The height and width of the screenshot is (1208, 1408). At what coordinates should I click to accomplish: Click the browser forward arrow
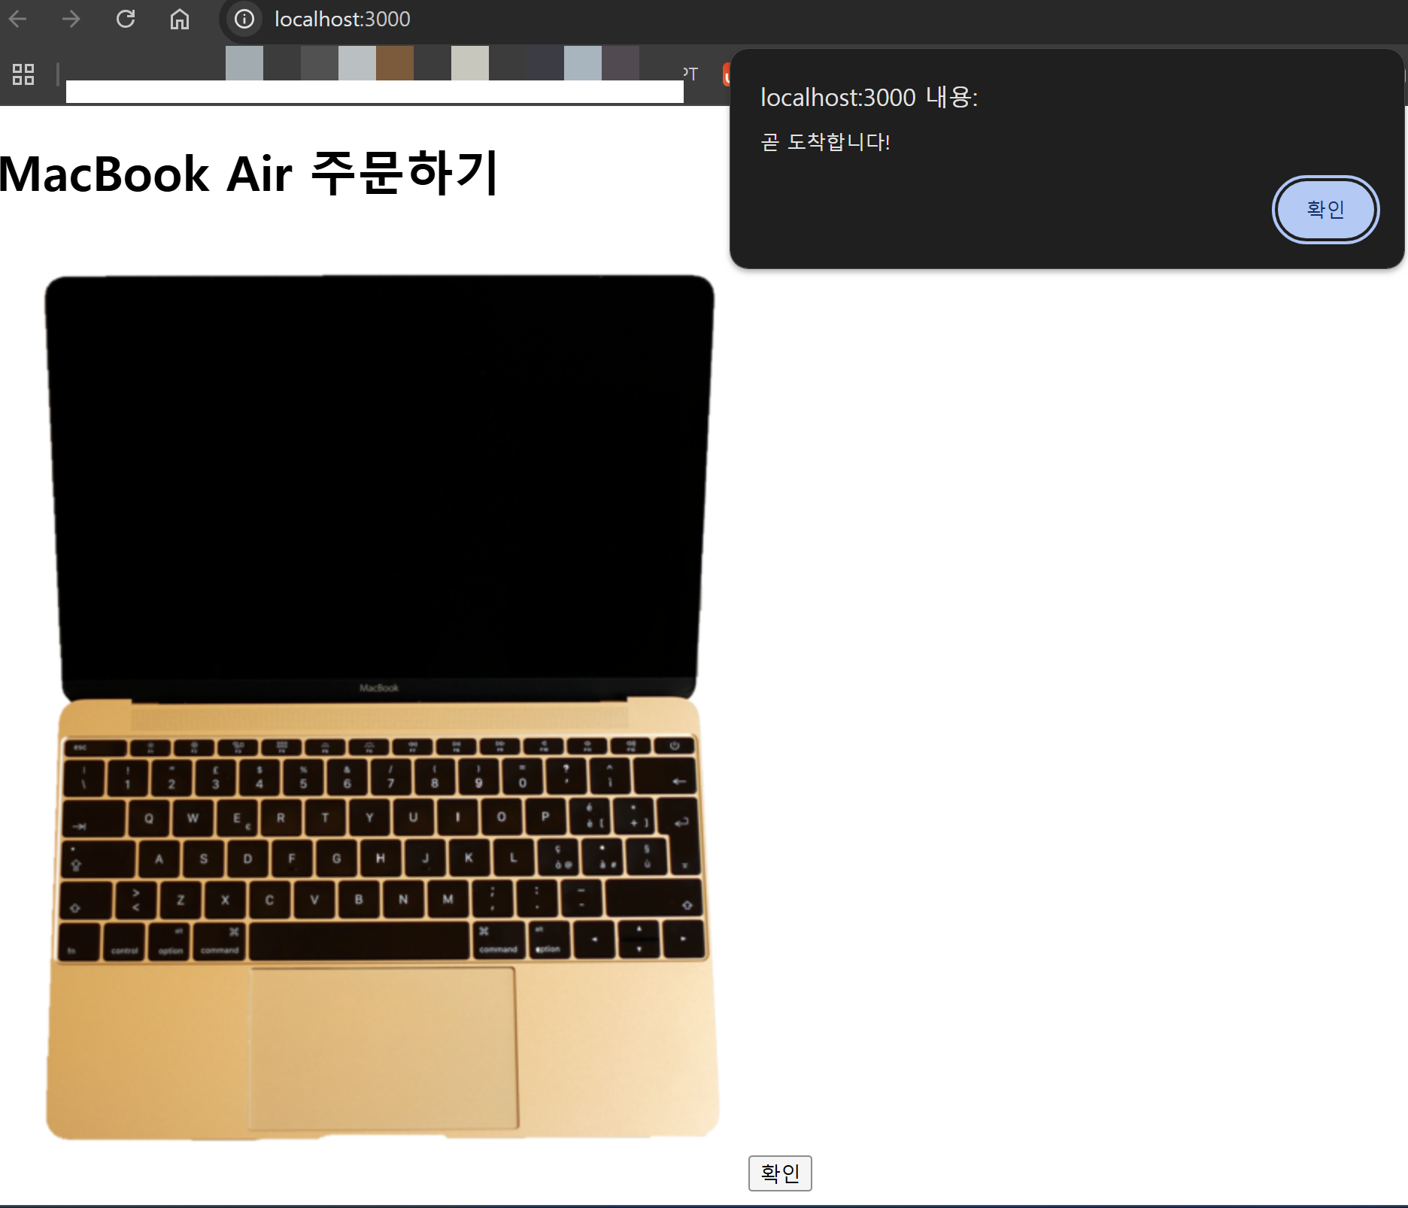click(x=71, y=19)
